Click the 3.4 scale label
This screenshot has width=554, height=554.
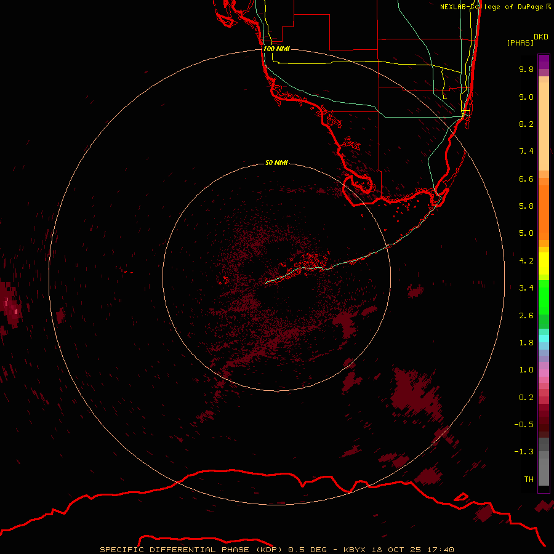[526, 288]
